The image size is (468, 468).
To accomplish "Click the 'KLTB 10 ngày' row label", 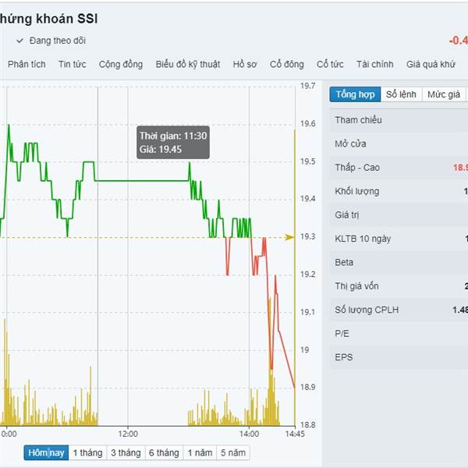I will click(363, 239).
